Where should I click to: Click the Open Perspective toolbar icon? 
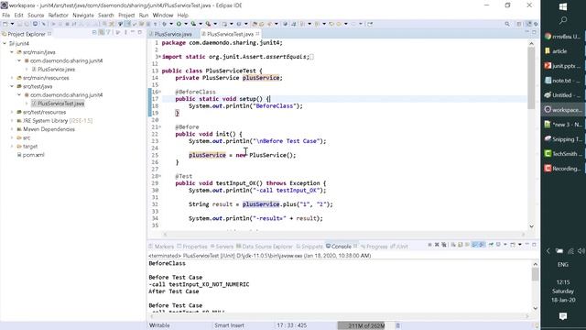click(x=519, y=24)
